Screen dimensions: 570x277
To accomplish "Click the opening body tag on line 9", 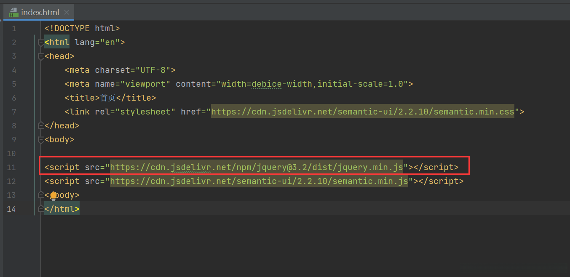I will point(59,140).
